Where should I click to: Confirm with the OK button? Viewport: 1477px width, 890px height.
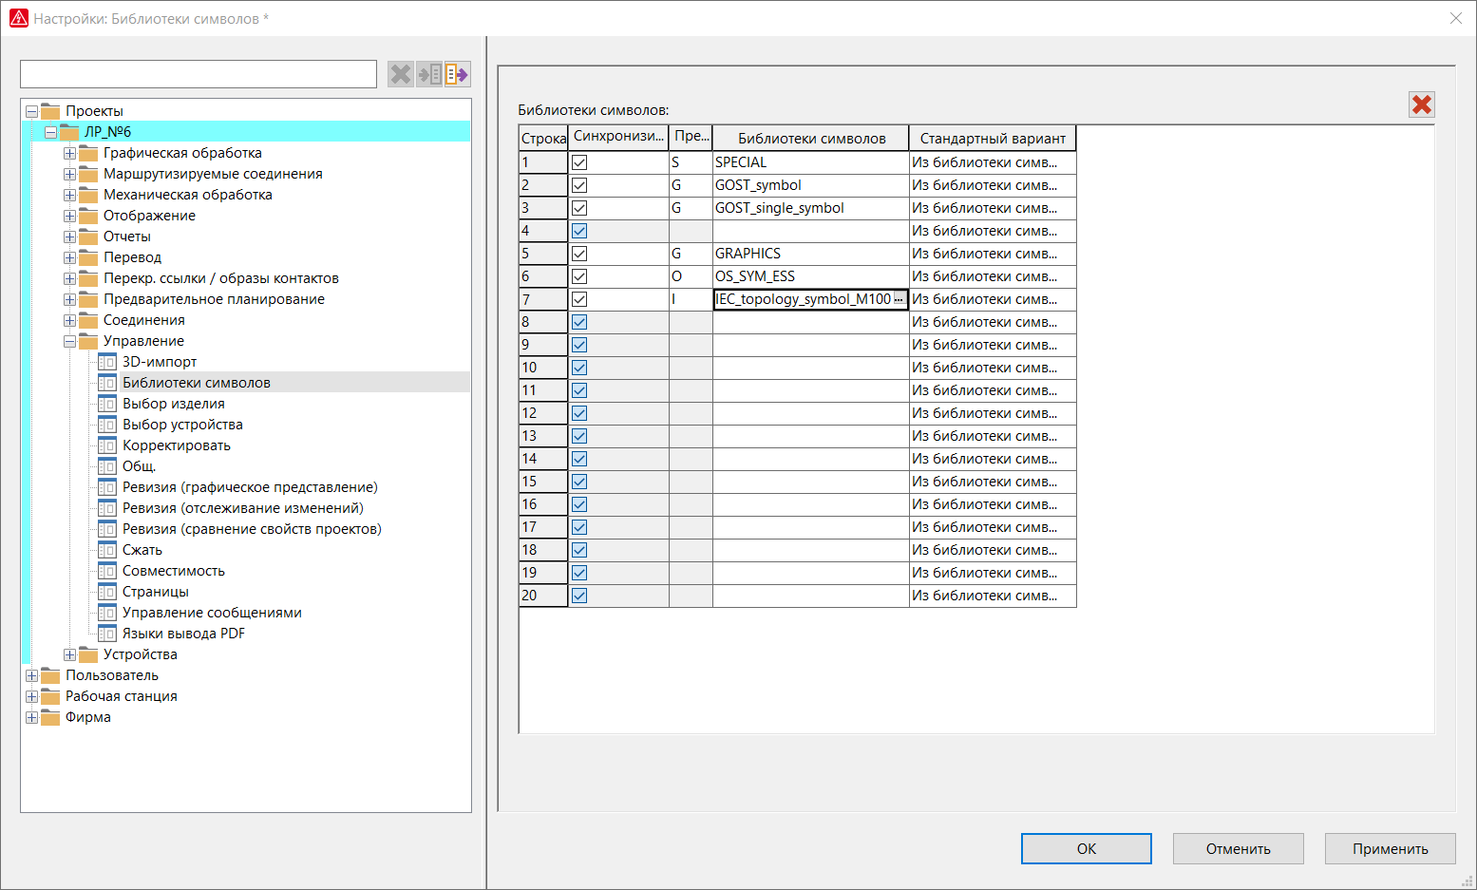tap(1087, 849)
